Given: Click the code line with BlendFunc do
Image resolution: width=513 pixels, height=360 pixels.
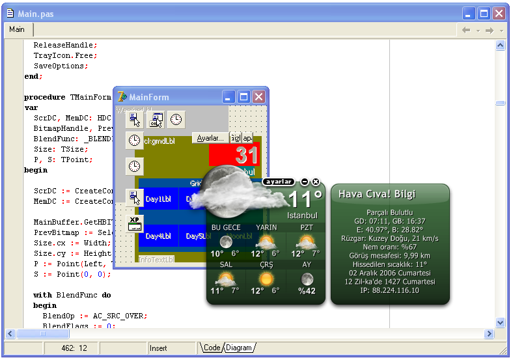Looking at the screenshot, I should [72, 295].
